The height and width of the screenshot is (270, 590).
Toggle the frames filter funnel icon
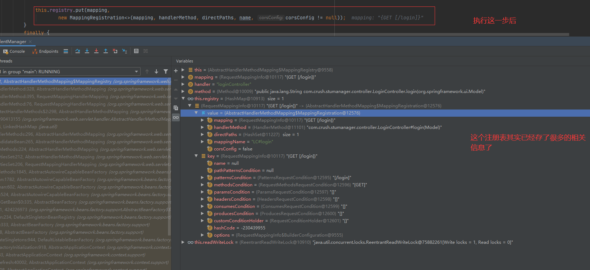pyautogui.click(x=166, y=71)
